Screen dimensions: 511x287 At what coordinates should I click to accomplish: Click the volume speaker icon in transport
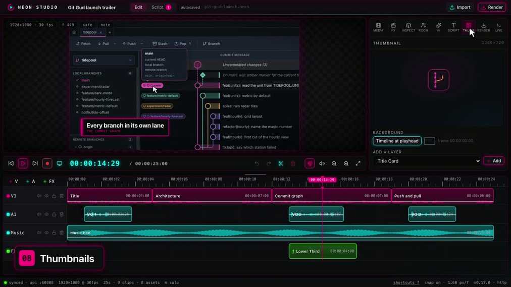(322, 163)
